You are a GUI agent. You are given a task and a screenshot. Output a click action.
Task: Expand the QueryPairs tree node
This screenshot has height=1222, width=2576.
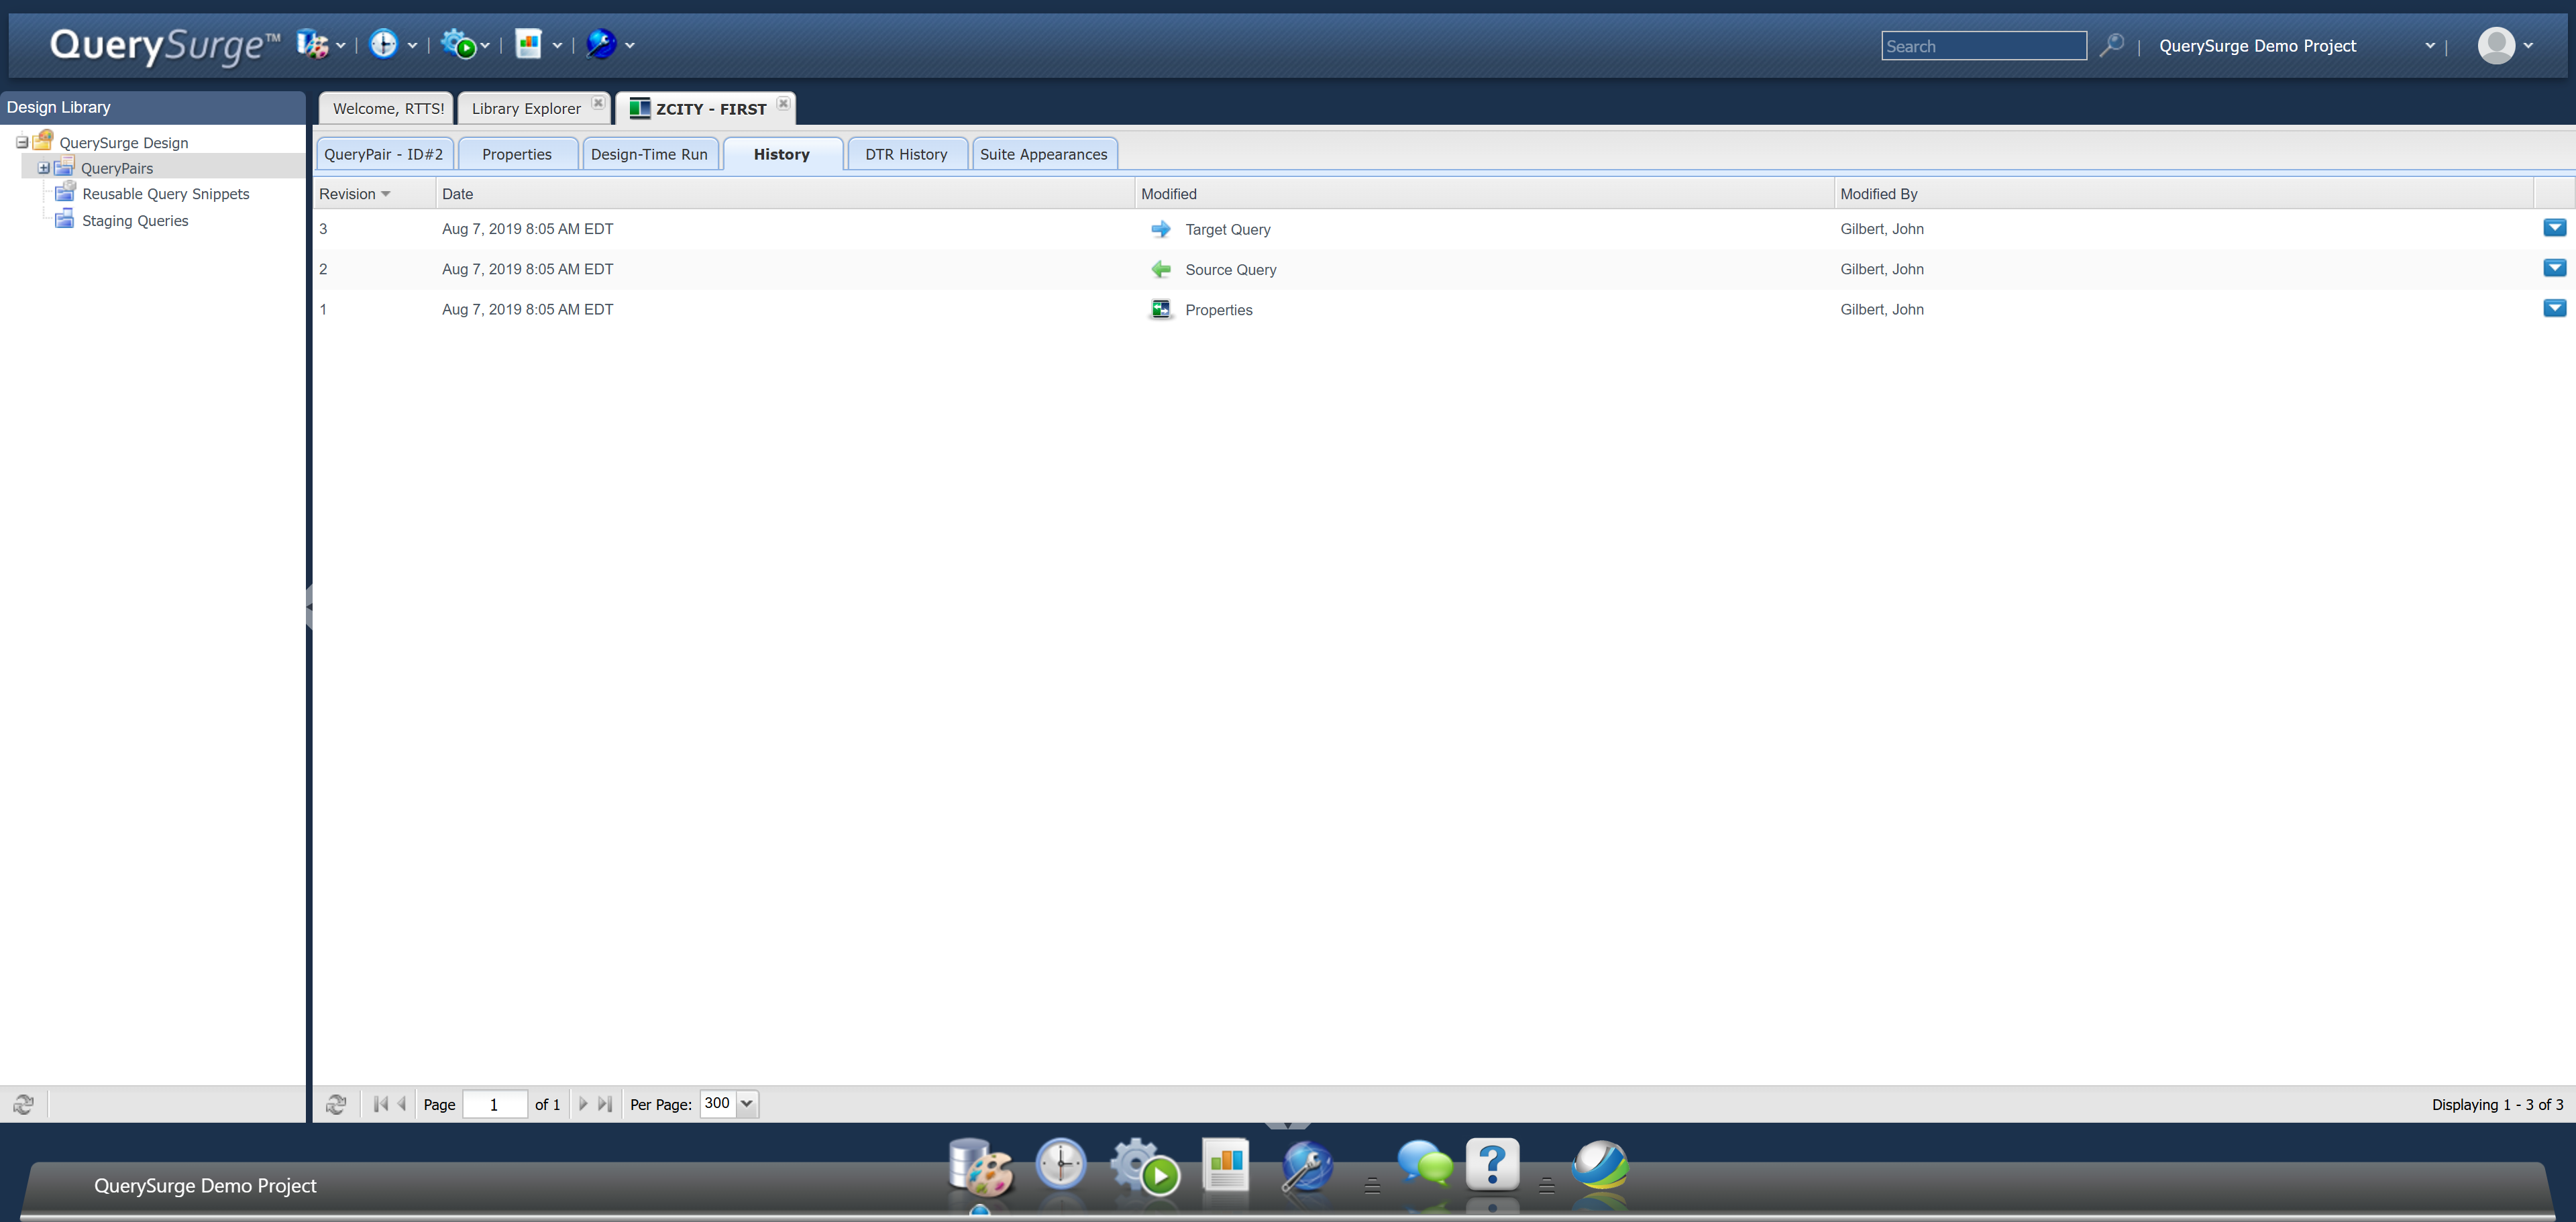coord(44,168)
